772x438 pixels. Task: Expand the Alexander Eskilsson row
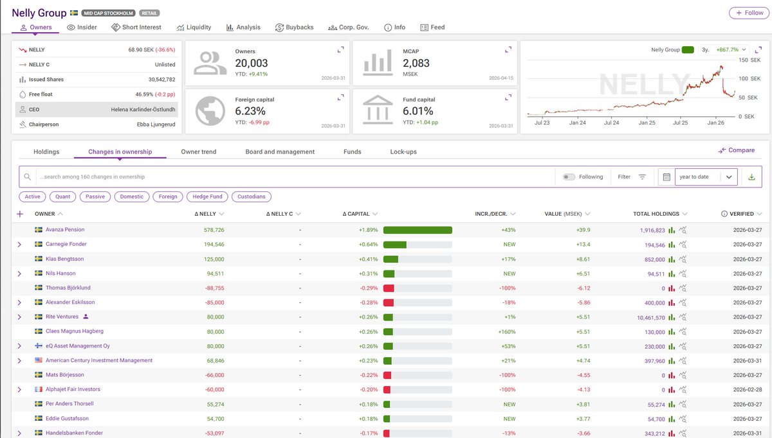pos(19,302)
